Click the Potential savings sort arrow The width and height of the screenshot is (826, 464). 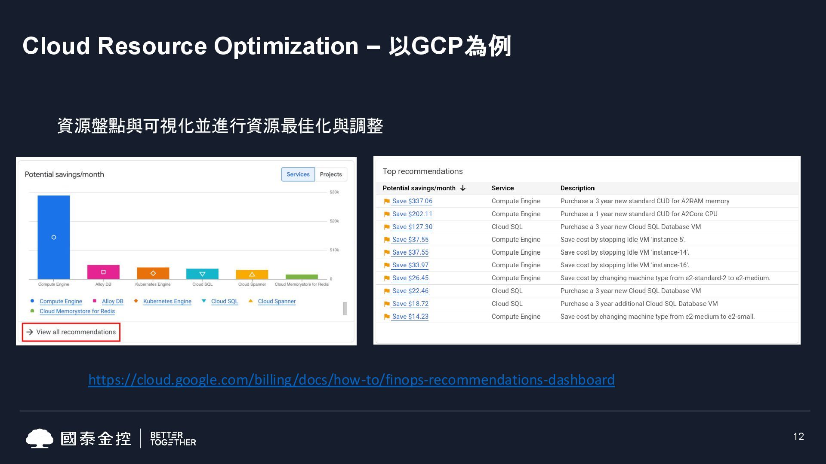463,188
